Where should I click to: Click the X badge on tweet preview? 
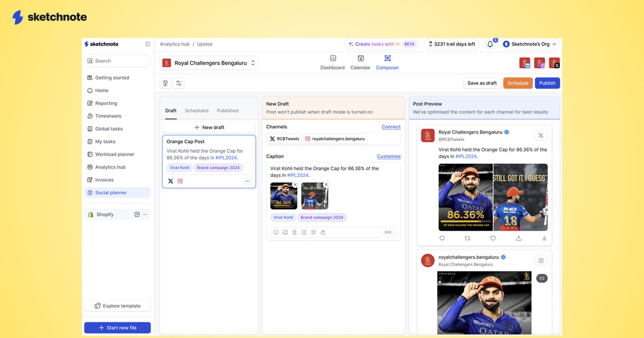click(x=541, y=136)
